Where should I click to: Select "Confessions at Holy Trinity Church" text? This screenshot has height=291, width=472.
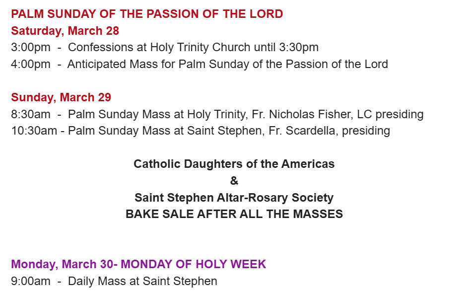pos(159,48)
